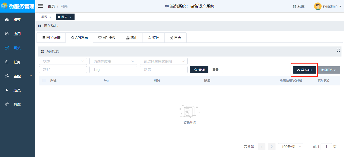Viewport: 344px width, 157px height.
Task: Open 任务 from the sidebar
Action: tap(17, 62)
